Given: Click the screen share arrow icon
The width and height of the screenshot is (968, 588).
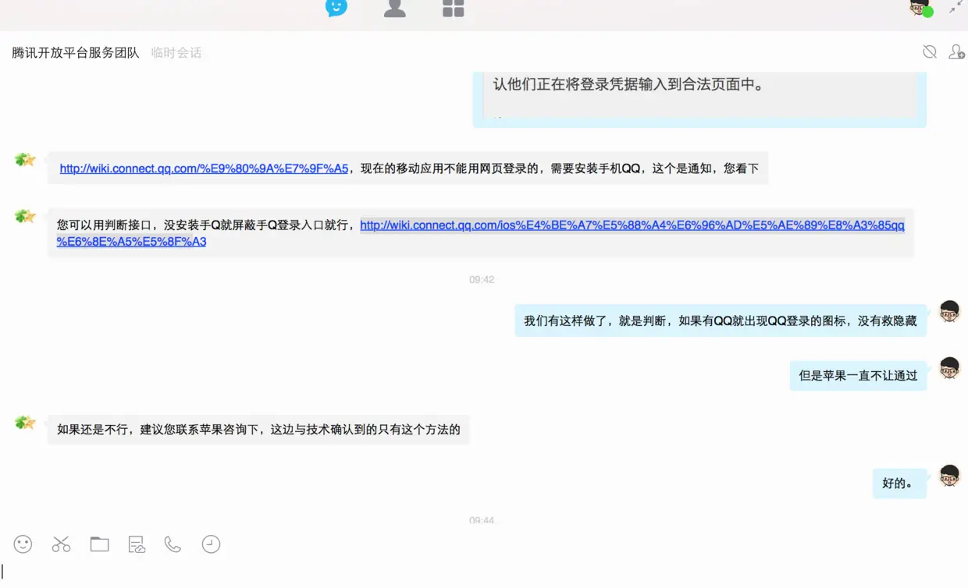Looking at the screenshot, I should (x=956, y=8).
